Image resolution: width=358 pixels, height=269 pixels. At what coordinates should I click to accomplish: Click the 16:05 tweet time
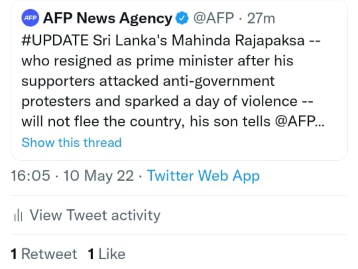30,176
